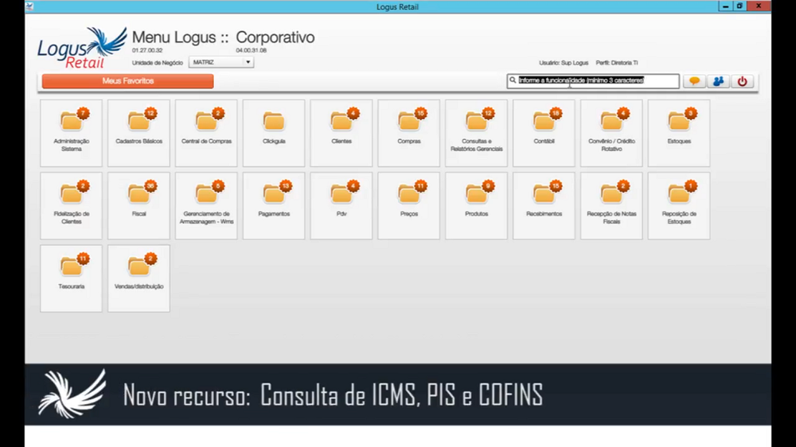796x447 pixels.
Task: Open Reposição de Estoques folder
Action: (x=679, y=205)
